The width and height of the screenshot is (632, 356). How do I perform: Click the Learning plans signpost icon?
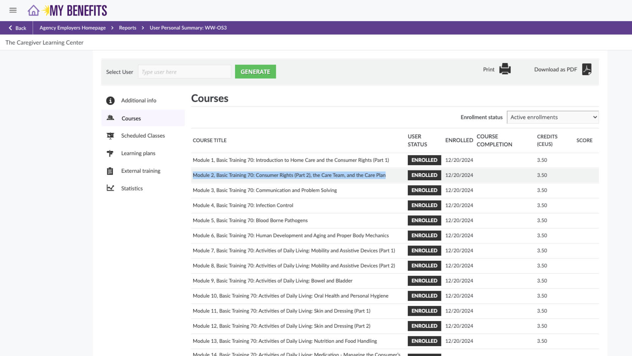110,153
